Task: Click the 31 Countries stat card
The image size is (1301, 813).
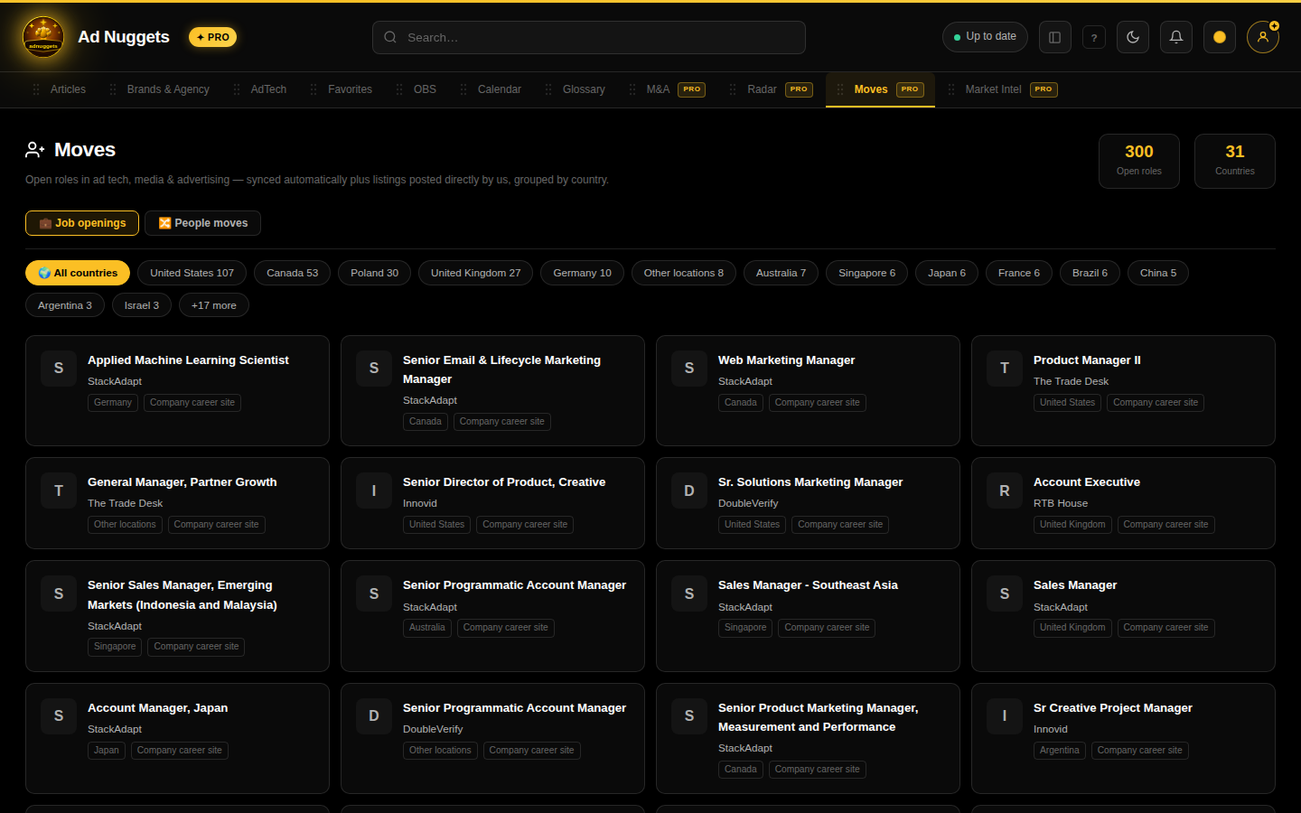Action: tap(1235, 161)
